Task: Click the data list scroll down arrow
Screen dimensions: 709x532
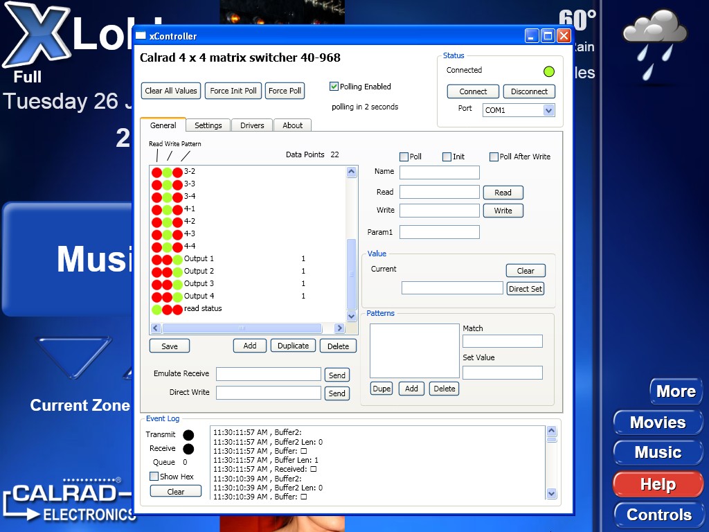Action: pos(351,316)
